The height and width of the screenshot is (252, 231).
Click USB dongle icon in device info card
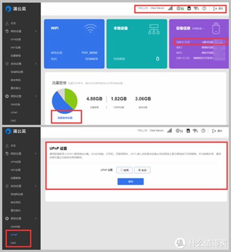pos(216,28)
